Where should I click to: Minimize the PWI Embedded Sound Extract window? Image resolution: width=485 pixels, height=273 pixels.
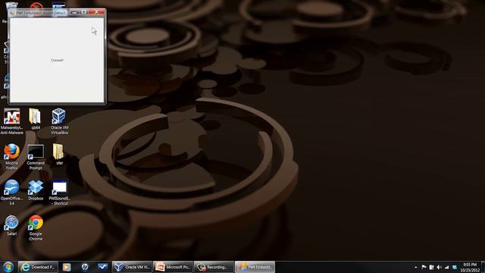[x=74, y=12]
